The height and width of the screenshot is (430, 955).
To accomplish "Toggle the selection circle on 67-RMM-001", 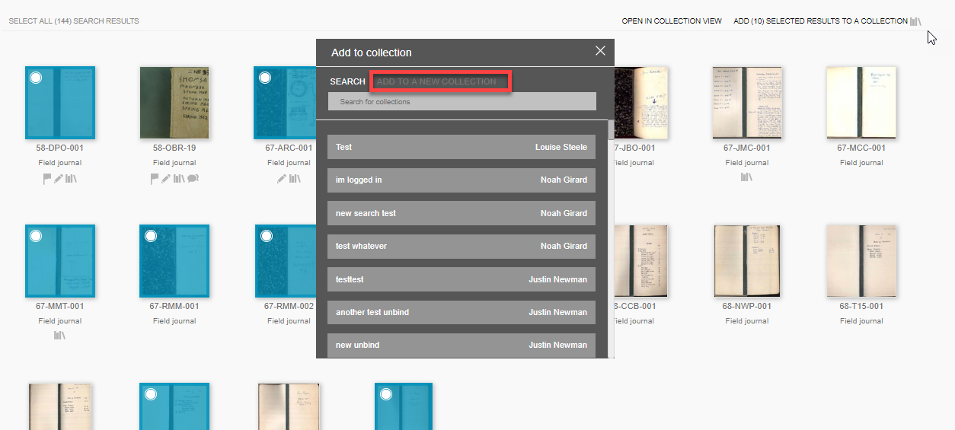I will (151, 236).
